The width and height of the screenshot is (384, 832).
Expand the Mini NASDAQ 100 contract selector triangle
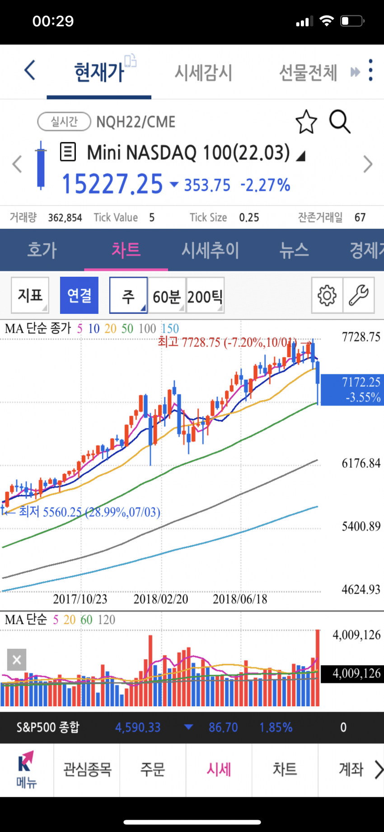[x=301, y=156]
